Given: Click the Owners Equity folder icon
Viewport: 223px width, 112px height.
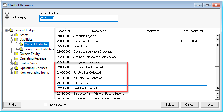Looking at the screenshot, I should [16, 54].
